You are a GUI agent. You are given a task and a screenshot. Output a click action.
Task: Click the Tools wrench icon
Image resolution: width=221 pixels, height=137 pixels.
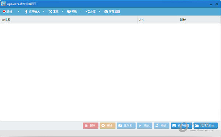[50, 11]
